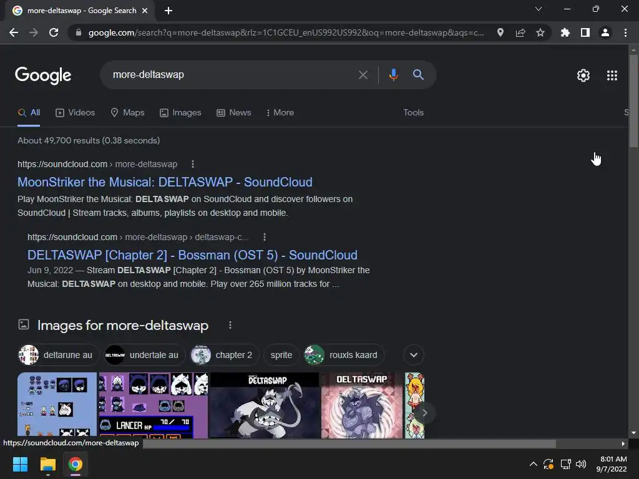Reload the Google search page
This screenshot has width=639, height=479.
click(x=54, y=32)
